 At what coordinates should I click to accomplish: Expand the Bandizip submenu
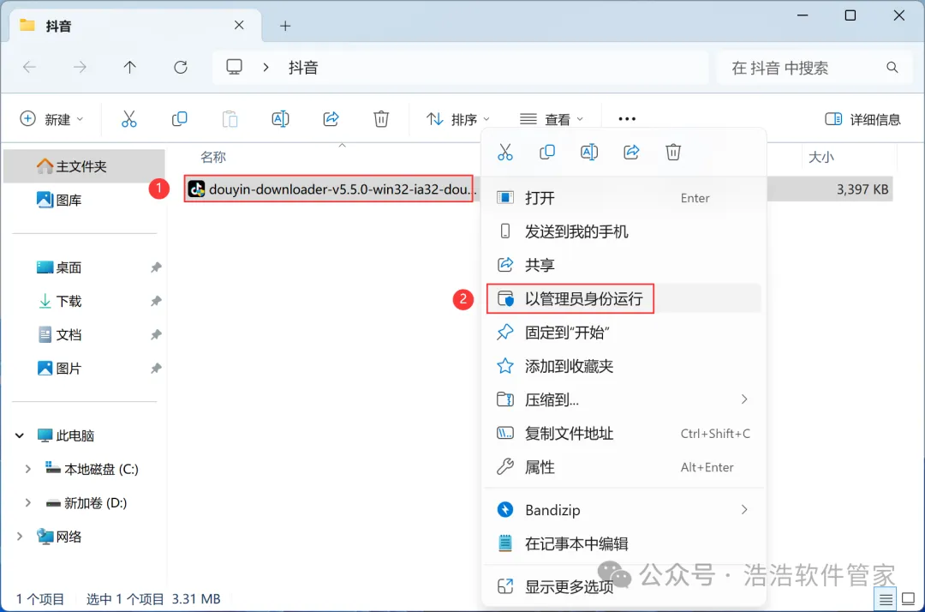744,509
